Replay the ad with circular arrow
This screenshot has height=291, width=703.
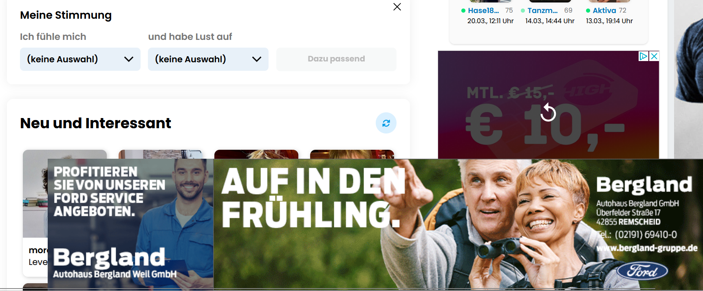tap(548, 112)
